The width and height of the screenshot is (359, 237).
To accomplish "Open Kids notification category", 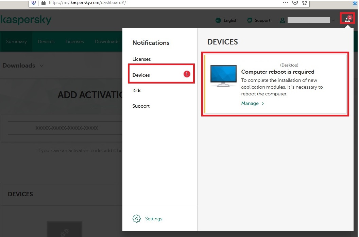I will point(137,90).
